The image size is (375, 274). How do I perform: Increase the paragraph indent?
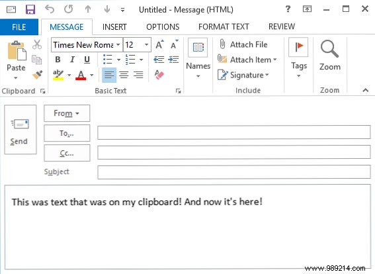tap(173, 60)
